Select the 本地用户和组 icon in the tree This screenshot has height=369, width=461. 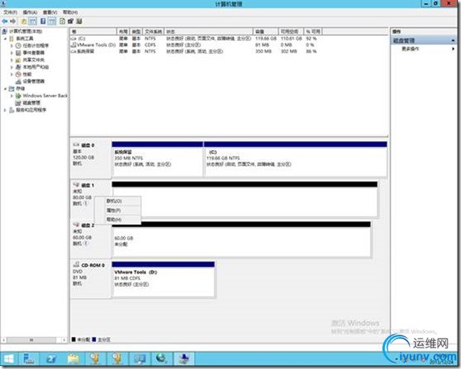click(x=18, y=67)
